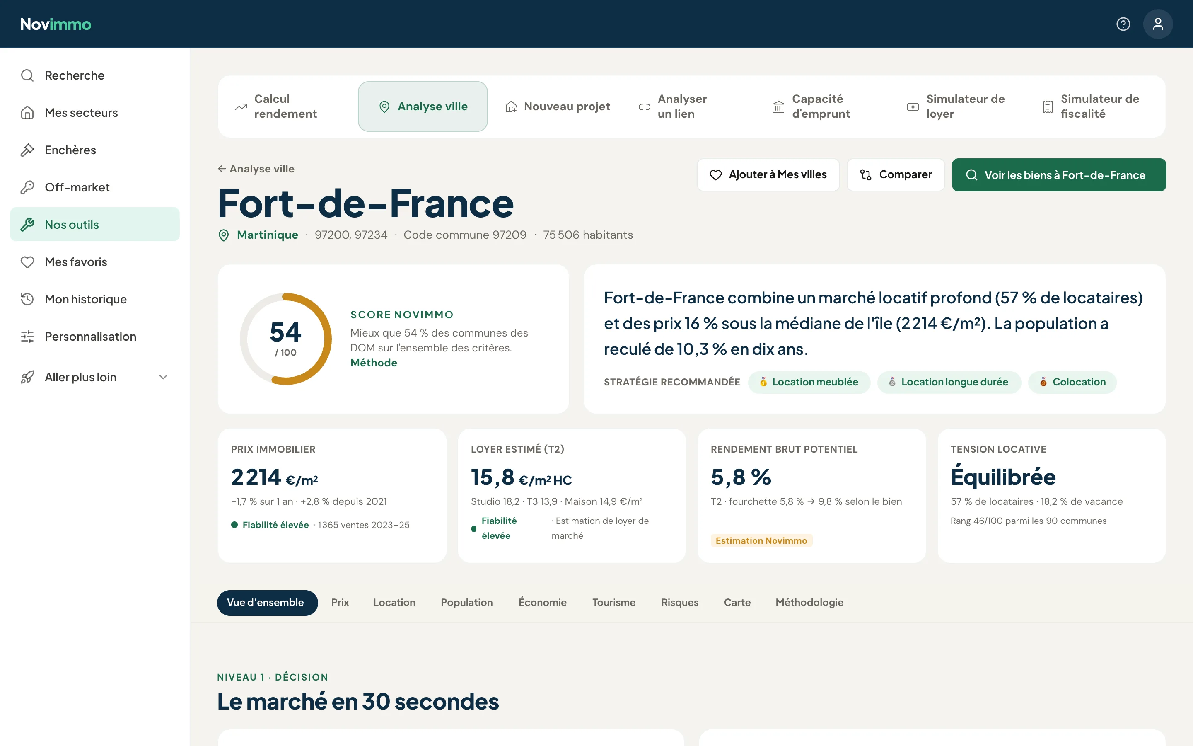This screenshot has height=746, width=1193.
Task: Open the Nouveau projet tool tab
Action: click(557, 107)
